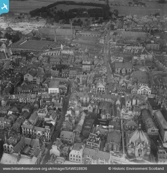Click the tall factory chimney by the mill roof
The image size is (167, 173).
click(x=55, y=36)
